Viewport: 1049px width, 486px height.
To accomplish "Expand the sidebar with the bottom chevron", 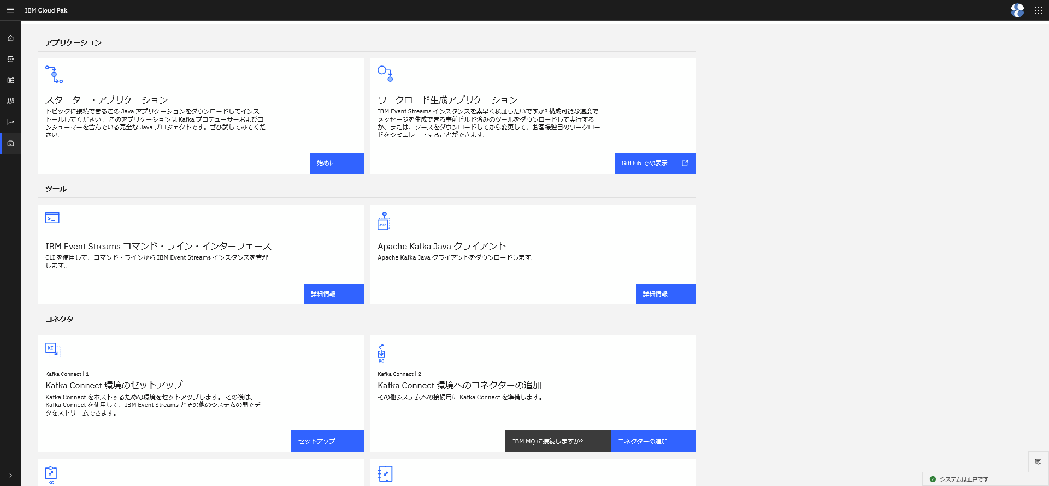I will (x=10, y=475).
